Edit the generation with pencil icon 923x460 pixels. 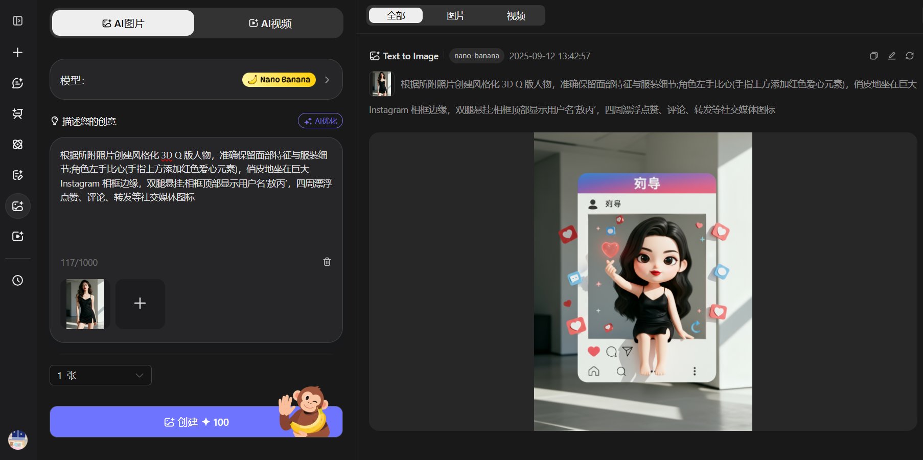click(892, 56)
